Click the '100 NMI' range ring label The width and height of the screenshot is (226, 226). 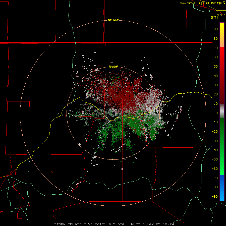(x=113, y=20)
